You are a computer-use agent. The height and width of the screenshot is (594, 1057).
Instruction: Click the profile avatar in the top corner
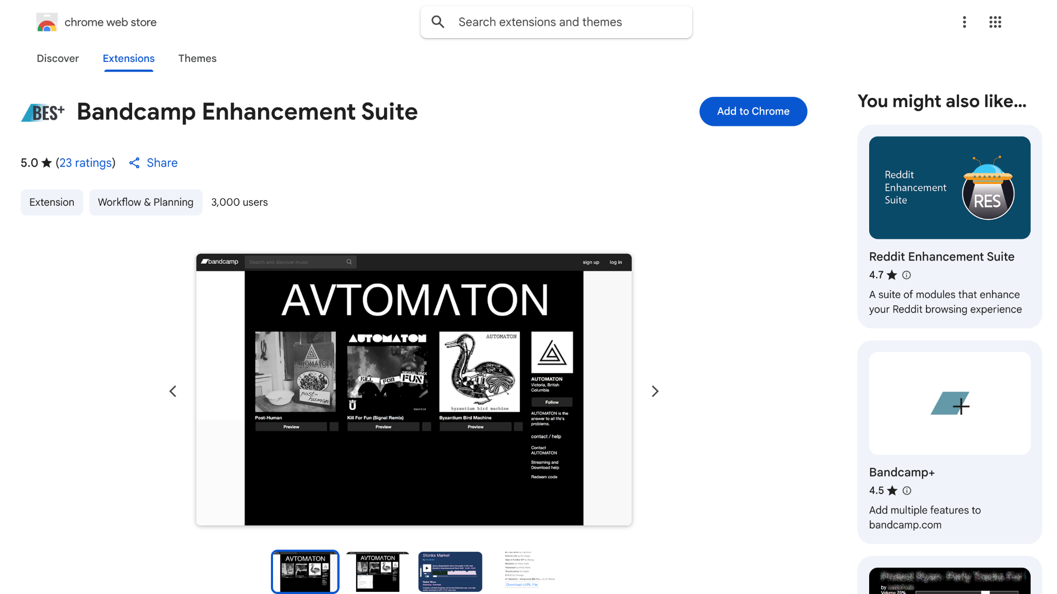point(1031,22)
